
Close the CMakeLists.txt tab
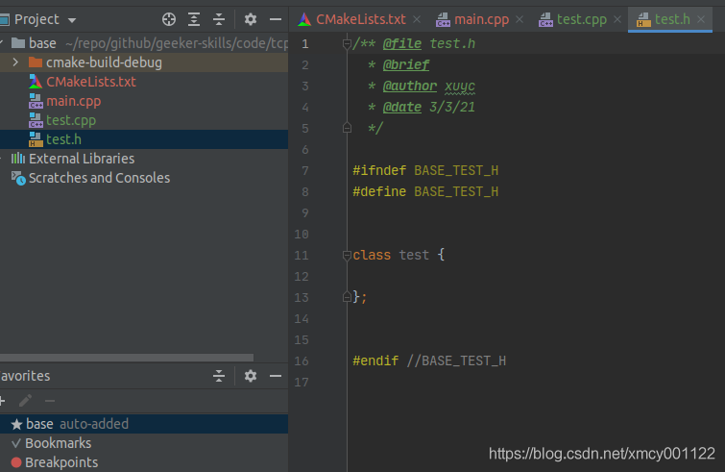pyautogui.click(x=417, y=19)
